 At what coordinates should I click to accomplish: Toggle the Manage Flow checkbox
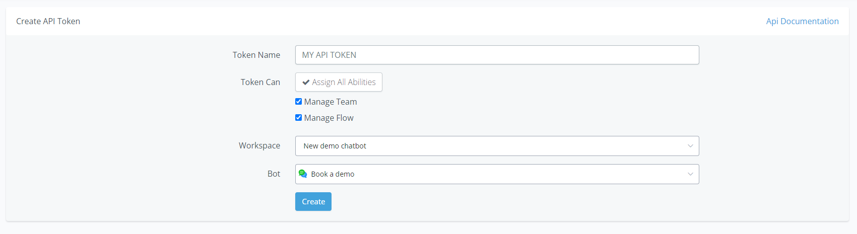[x=299, y=118]
